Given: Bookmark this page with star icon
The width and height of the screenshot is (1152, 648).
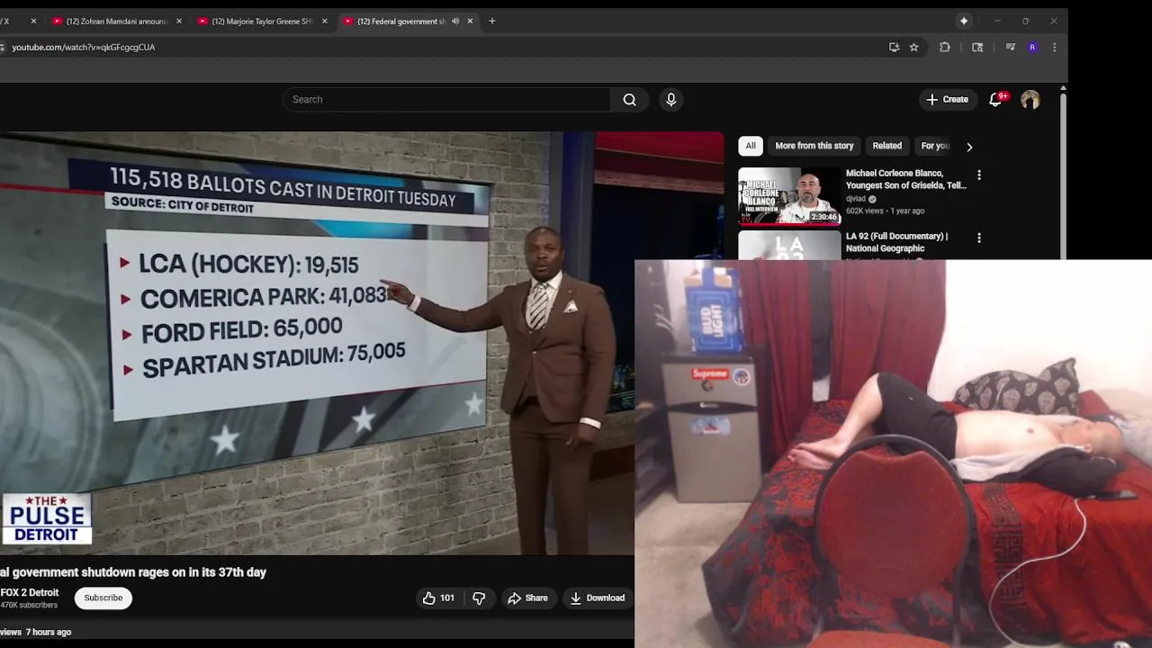Looking at the screenshot, I should click(913, 47).
